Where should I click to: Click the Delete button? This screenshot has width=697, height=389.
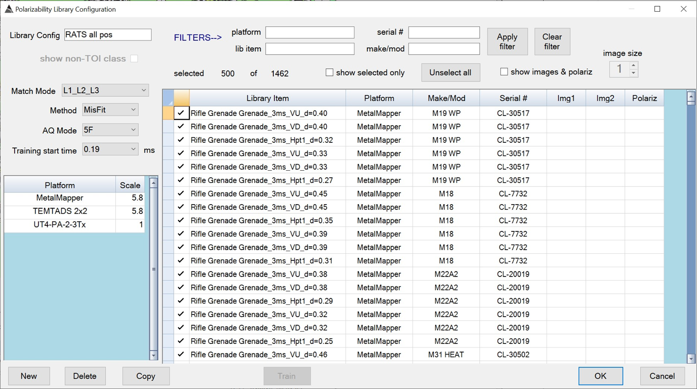[x=85, y=376]
